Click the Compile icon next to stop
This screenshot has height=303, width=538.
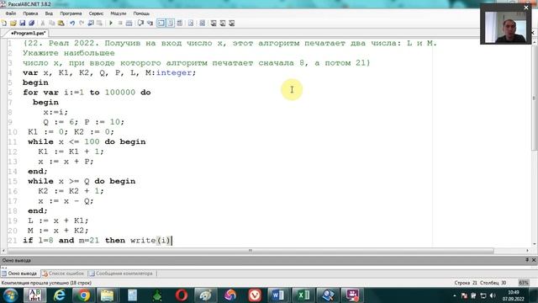[129, 23]
